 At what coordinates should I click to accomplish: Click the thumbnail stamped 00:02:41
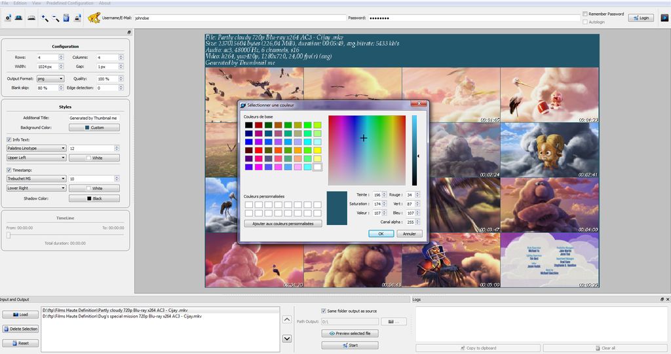pos(550,150)
